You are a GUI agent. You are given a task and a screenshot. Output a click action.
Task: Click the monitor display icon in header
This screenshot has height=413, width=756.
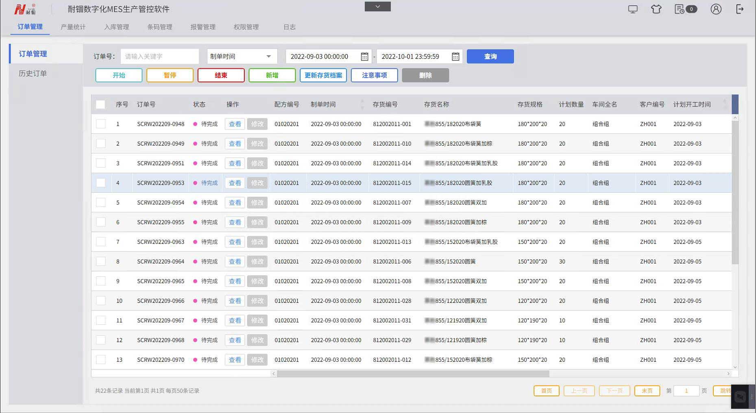(x=633, y=9)
